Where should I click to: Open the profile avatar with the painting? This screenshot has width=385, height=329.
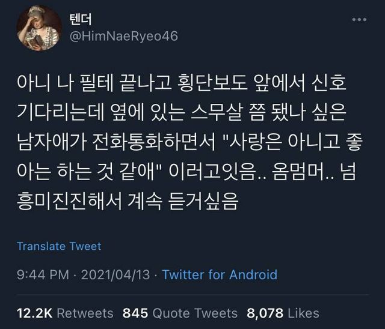(39, 28)
